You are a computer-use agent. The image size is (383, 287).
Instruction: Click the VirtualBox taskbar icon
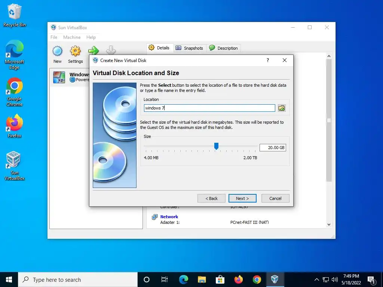click(x=275, y=280)
